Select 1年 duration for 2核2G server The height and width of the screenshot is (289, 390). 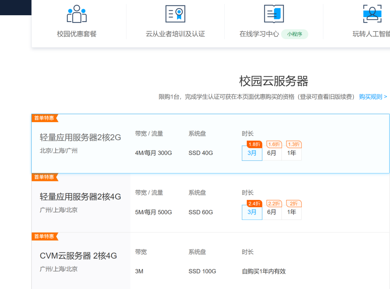click(291, 153)
